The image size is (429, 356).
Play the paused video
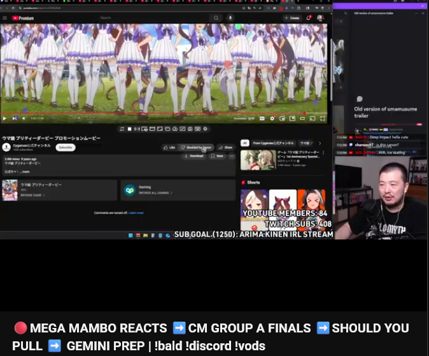[4, 118]
